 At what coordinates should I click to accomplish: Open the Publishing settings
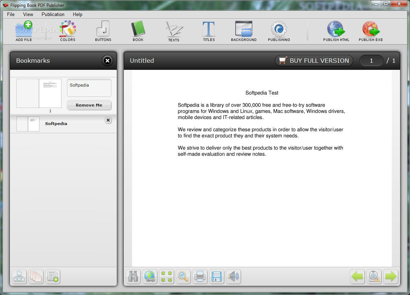pyautogui.click(x=279, y=31)
